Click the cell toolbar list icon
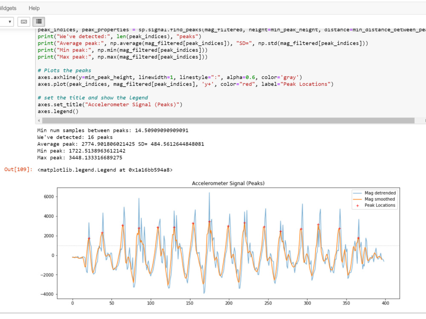This screenshot has height=319, width=426. pos(38,21)
